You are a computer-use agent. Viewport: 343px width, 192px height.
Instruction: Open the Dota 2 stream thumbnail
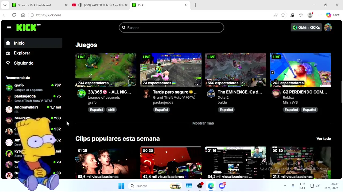(x=236, y=70)
